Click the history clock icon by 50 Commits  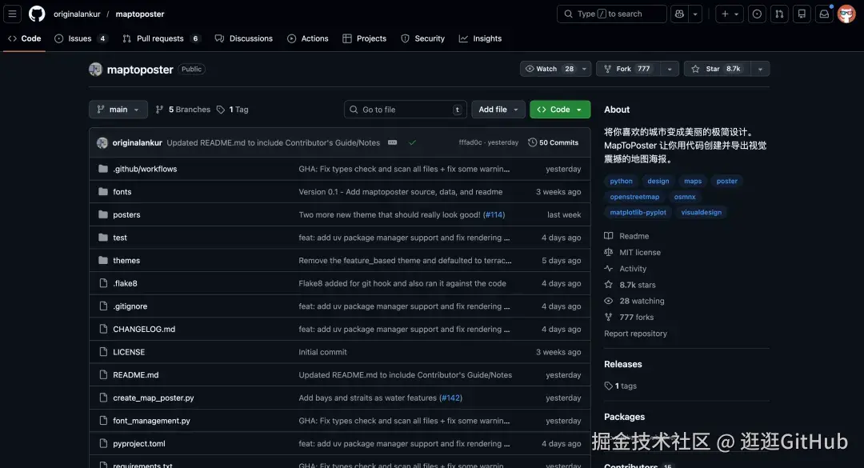532,142
